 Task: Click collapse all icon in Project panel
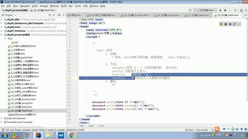pyautogui.click(x=54, y=15)
